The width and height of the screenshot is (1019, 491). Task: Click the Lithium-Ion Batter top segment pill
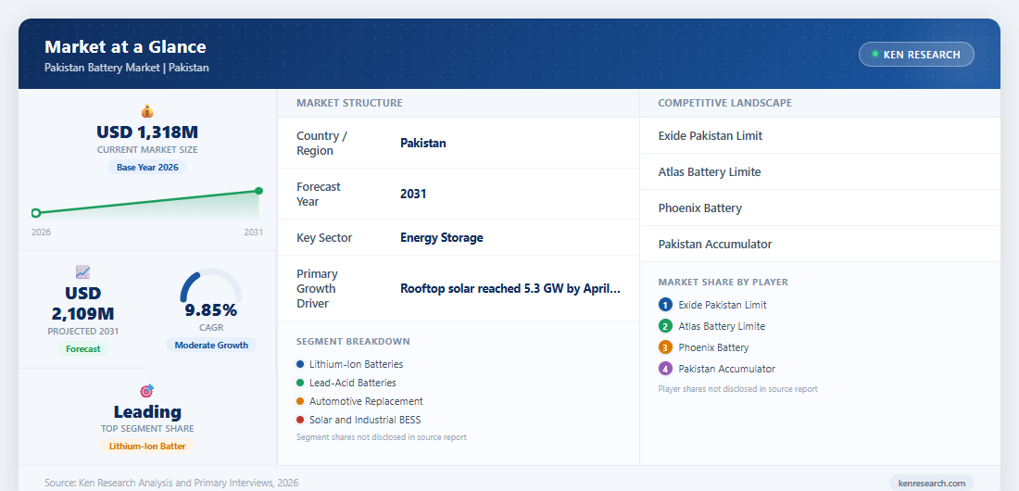tap(147, 447)
